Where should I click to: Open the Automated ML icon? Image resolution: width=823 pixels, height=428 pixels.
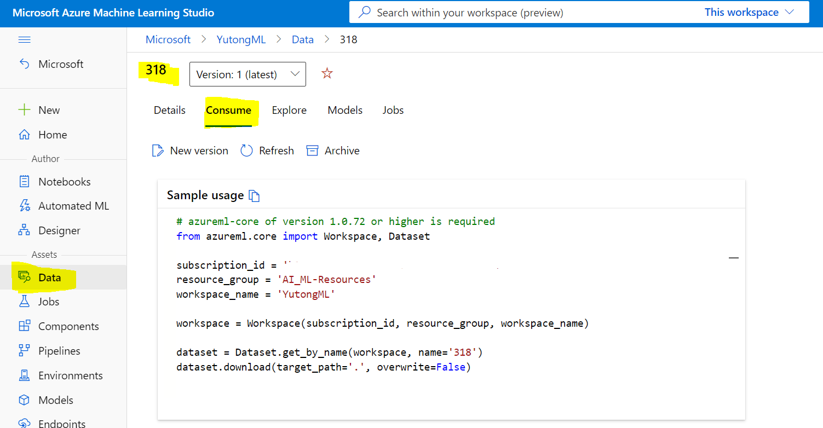click(25, 206)
